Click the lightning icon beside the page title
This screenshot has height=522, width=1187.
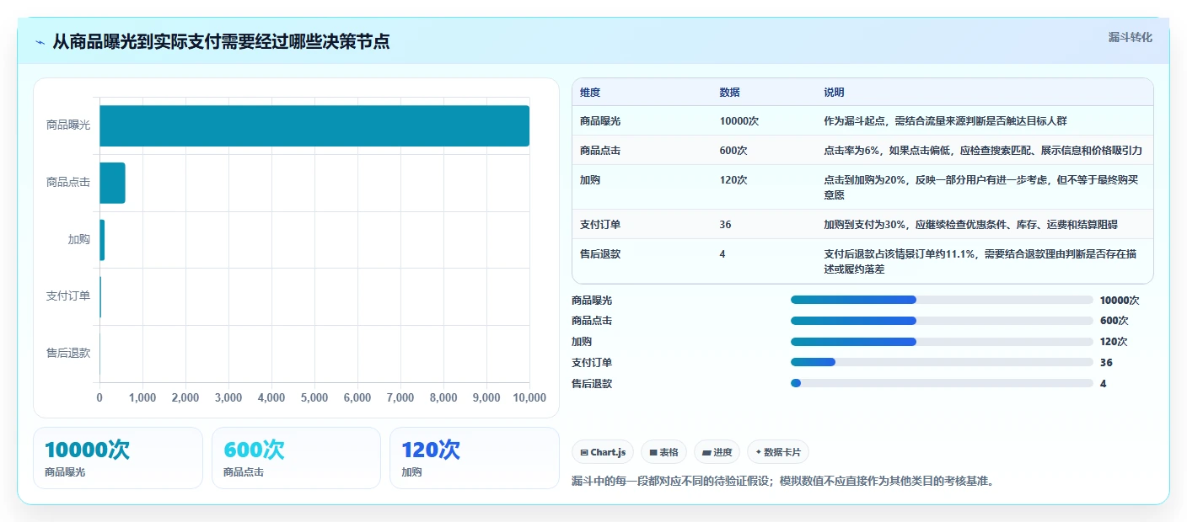click(x=40, y=42)
